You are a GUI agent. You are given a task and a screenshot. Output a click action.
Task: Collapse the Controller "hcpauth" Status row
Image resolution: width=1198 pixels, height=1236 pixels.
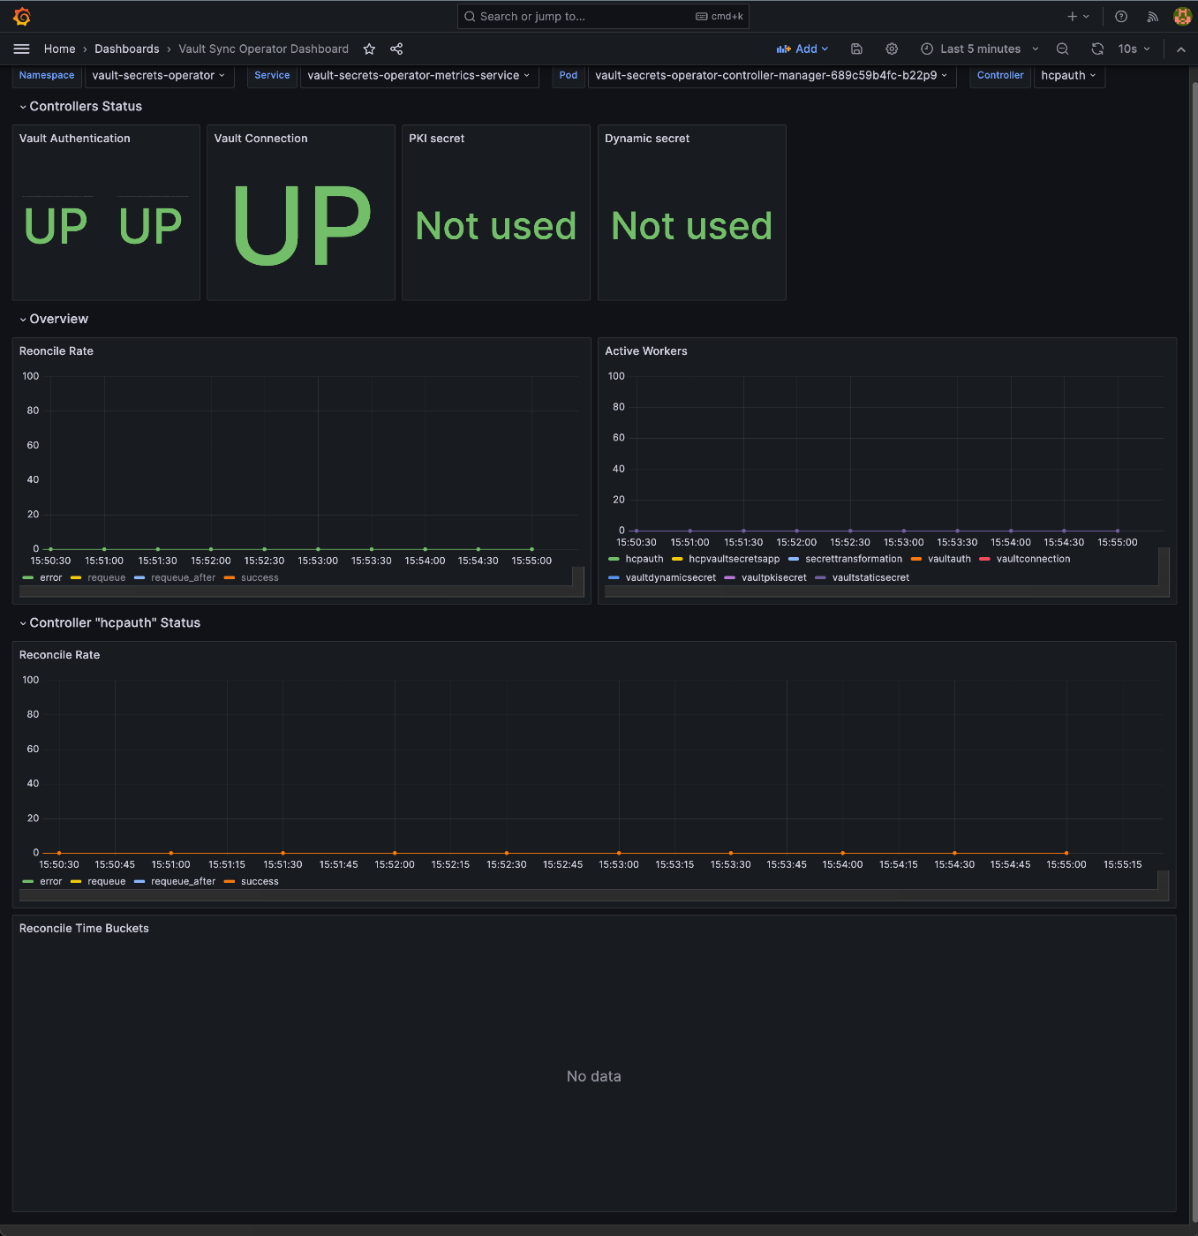point(109,622)
